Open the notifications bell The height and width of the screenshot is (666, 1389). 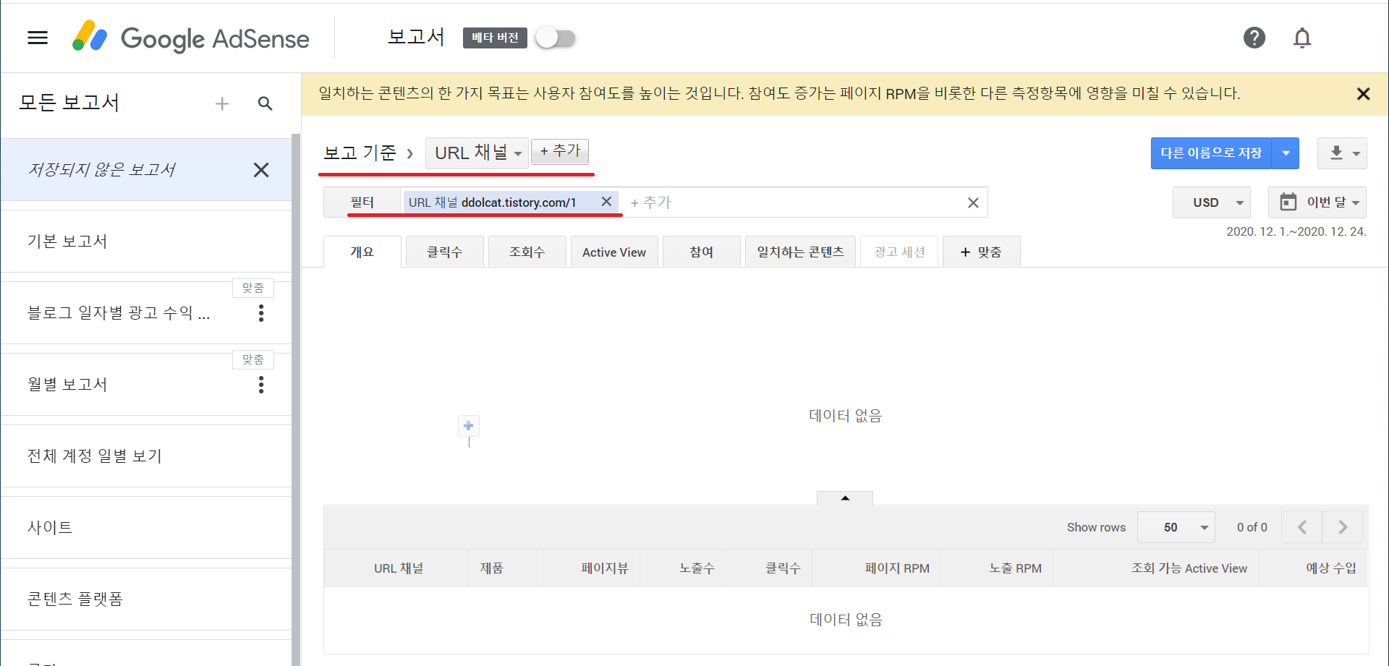(x=1301, y=38)
